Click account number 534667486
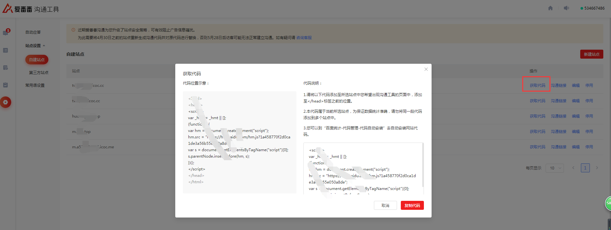 (594, 8)
